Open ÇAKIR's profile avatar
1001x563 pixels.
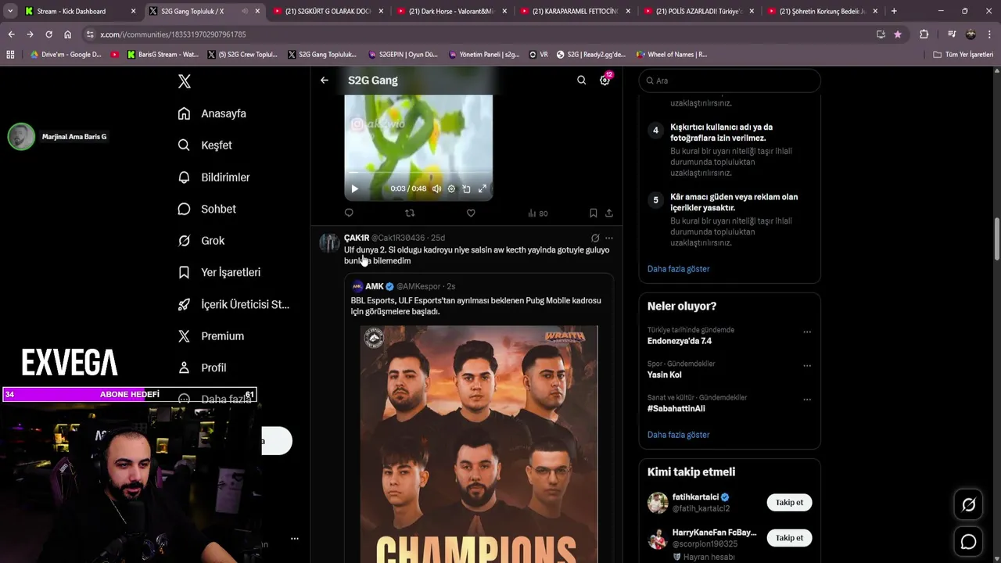coord(329,243)
